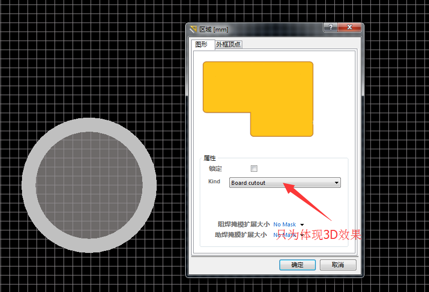The width and height of the screenshot is (429, 292).
Task: Close the region dialog window
Action: pyautogui.click(x=349, y=28)
